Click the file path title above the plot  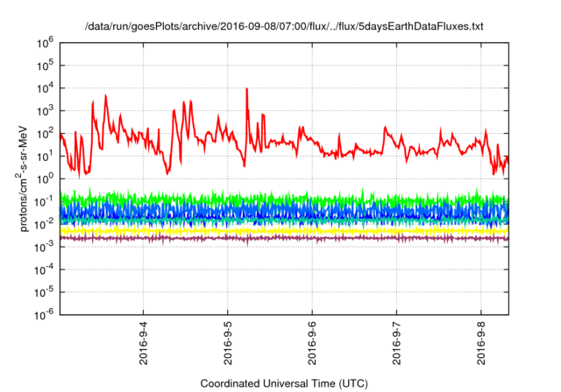(x=284, y=26)
